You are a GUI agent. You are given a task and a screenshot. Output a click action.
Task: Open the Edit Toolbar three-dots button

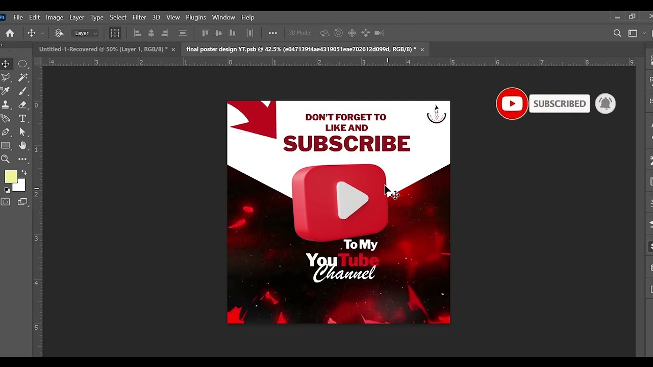(22, 159)
